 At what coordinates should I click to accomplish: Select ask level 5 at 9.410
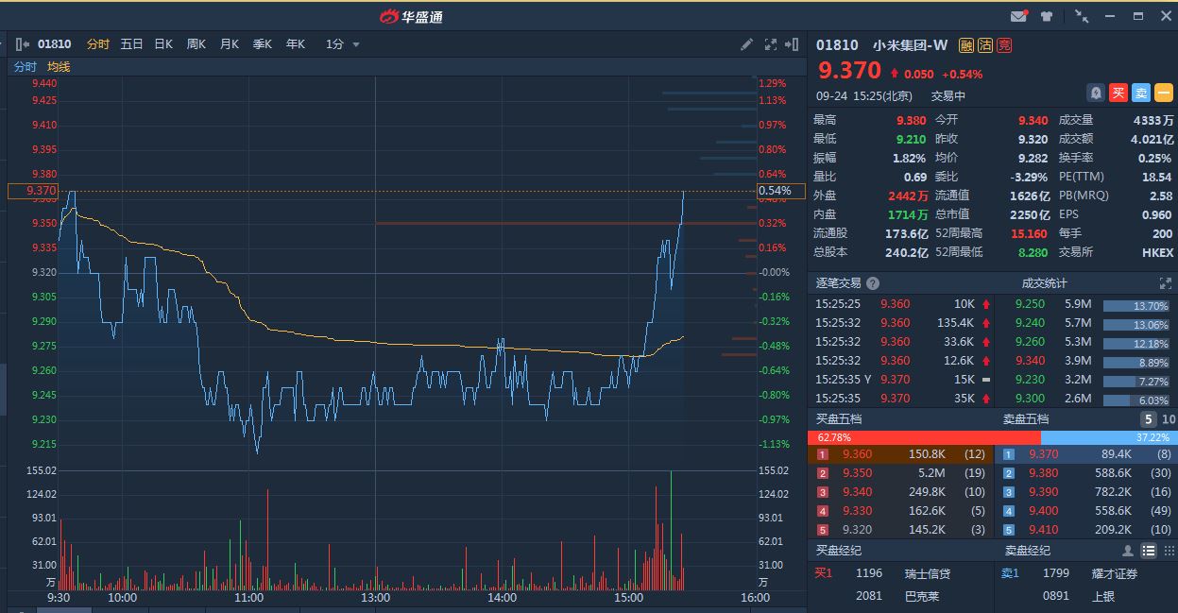pos(1087,530)
